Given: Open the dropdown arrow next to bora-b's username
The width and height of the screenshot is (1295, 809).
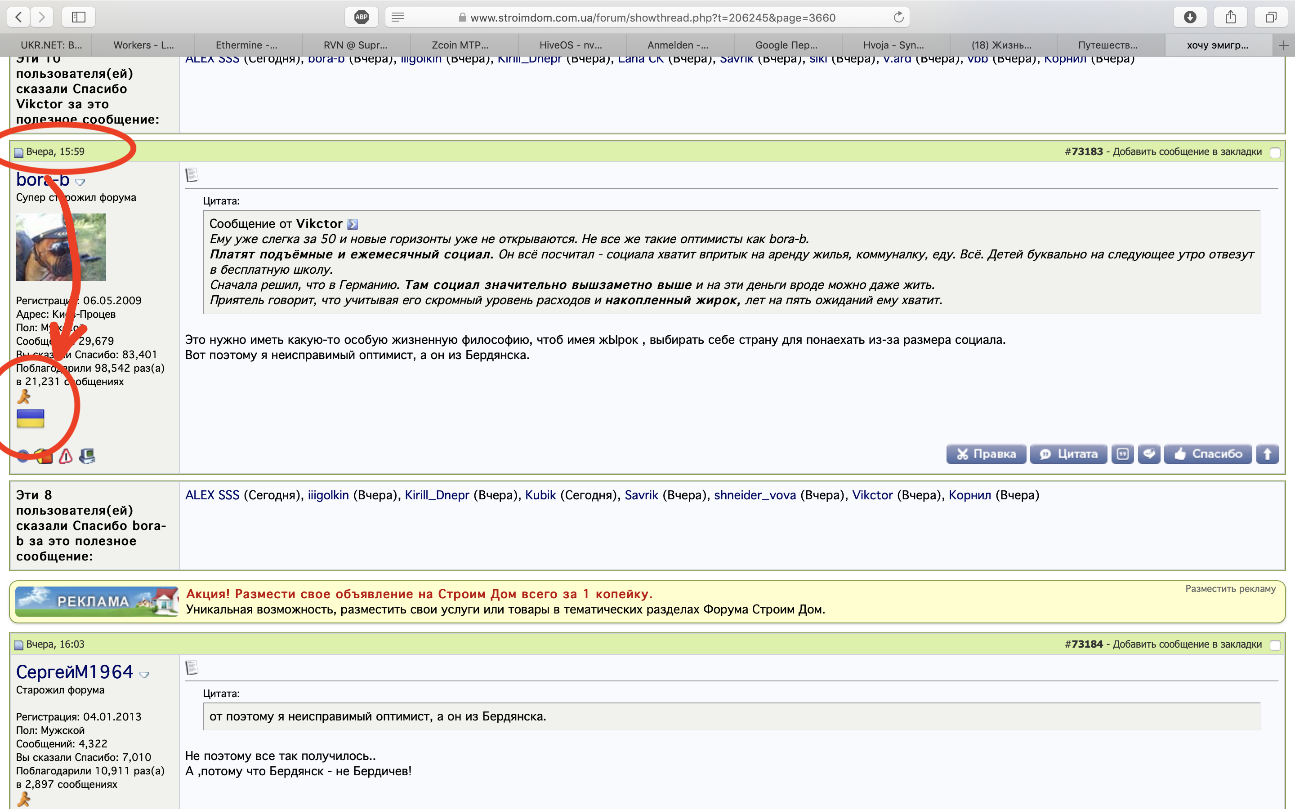Looking at the screenshot, I should click(80, 182).
